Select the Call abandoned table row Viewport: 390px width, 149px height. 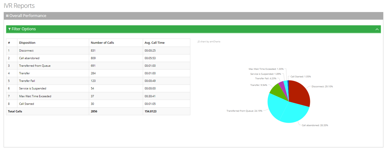tap(98, 58)
